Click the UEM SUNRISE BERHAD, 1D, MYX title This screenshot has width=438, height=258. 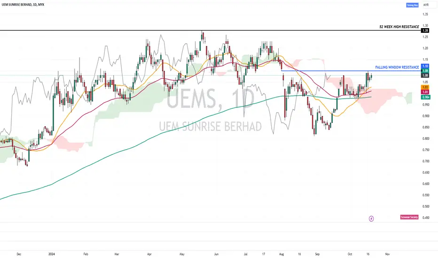(x=23, y=5)
